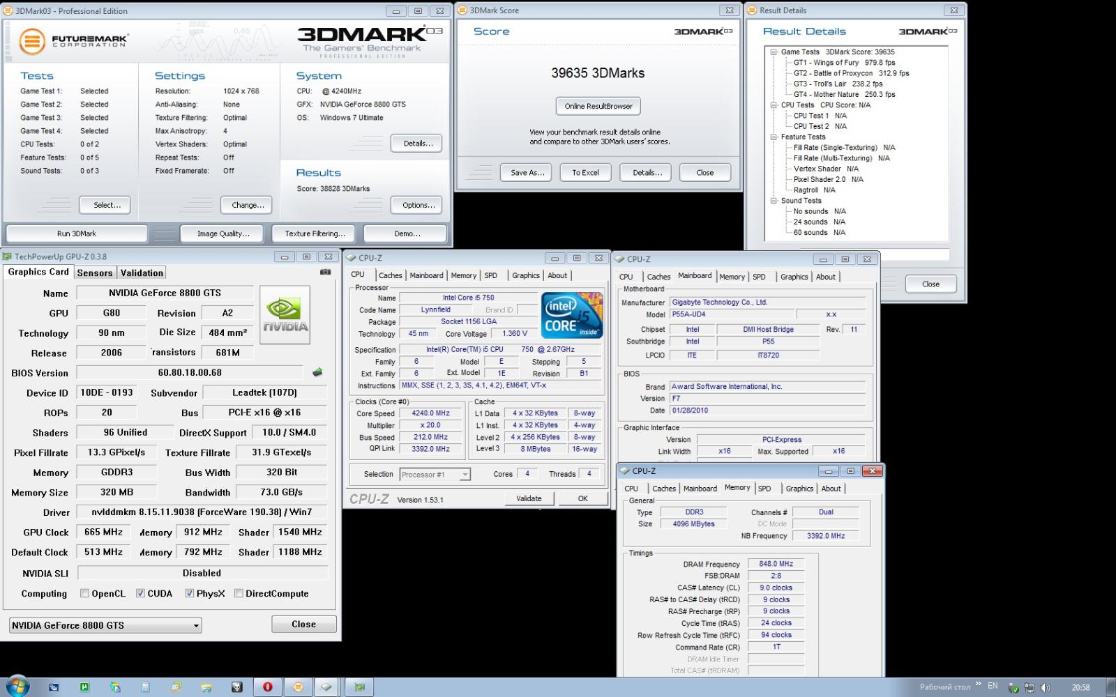Image resolution: width=1116 pixels, height=697 pixels.
Task: Click the DRAM Frequency value in CPU-Z
Action: (776, 564)
